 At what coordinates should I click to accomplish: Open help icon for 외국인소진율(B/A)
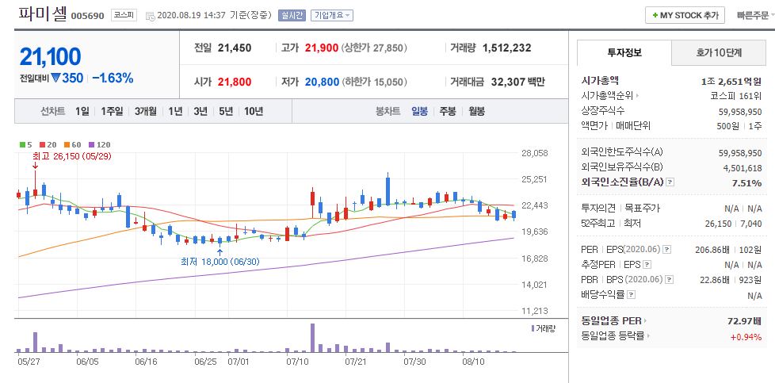670,182
